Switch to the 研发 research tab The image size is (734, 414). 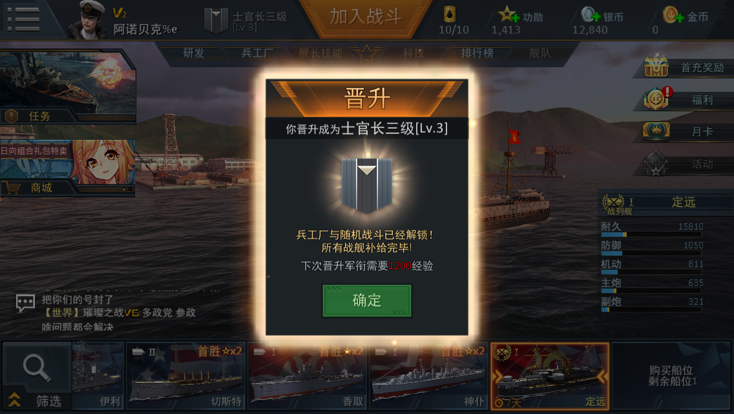(x=194, y=54)
